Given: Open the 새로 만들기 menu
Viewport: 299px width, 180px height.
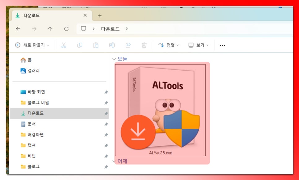Looking at the screenshot, I should 32,45.
